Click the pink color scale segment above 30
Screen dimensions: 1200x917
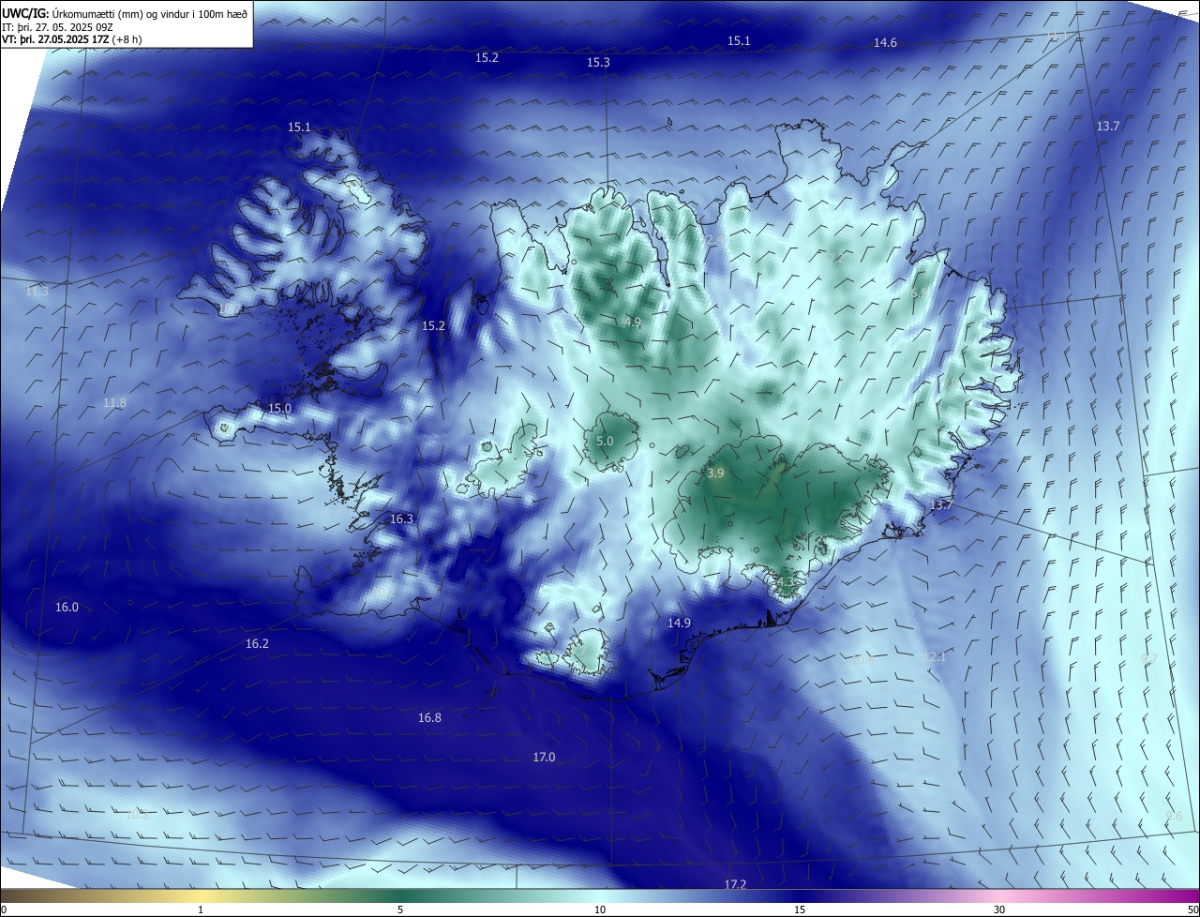pos(999,895)
